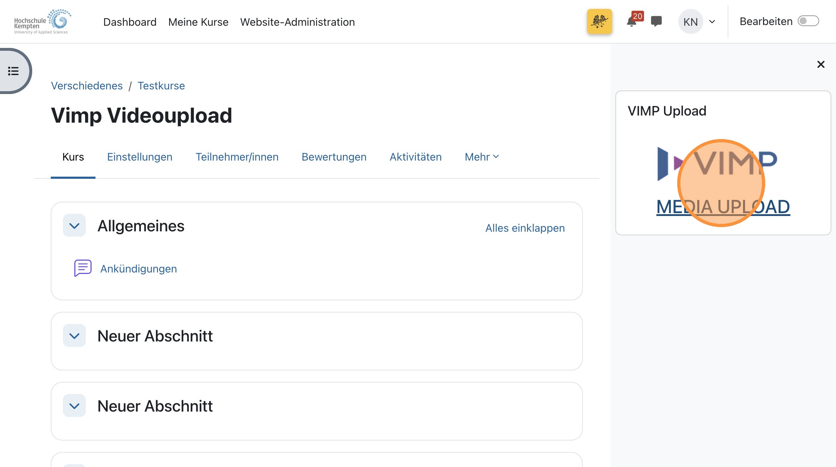Click the VIMP logo image

pyautogui.click(x=717, y=163)
